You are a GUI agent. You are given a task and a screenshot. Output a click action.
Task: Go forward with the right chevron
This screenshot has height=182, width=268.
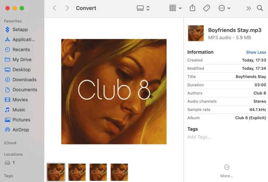67,8
